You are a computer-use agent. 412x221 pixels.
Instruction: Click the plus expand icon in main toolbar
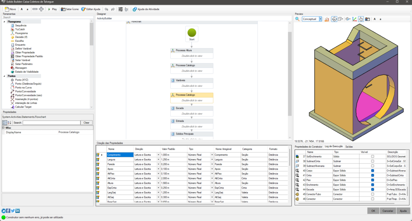41,9
